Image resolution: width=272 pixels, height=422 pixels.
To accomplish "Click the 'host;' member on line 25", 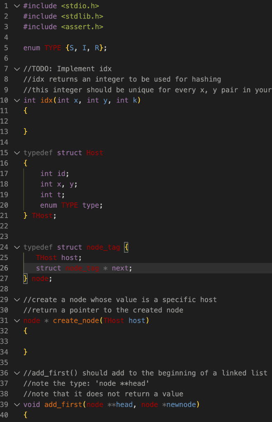I will tap(71, 258).
